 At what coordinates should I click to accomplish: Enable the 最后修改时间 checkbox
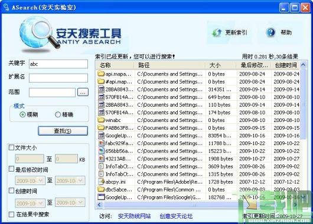pyautogui.click(x=12, y=169)
